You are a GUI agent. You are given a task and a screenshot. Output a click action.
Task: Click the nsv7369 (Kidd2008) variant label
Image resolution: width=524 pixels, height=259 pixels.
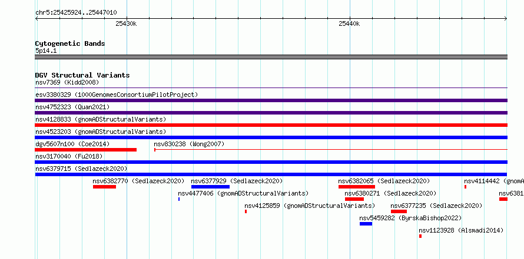pos(67,82)
